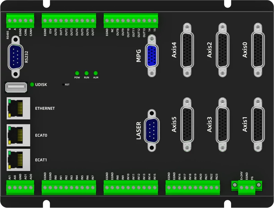Viewport: 274px width, 208px height.
Task: Click the "RST" label text
Action: (x=67, y=84)
